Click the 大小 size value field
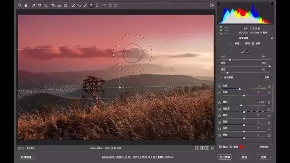 [x=263, y=56]
